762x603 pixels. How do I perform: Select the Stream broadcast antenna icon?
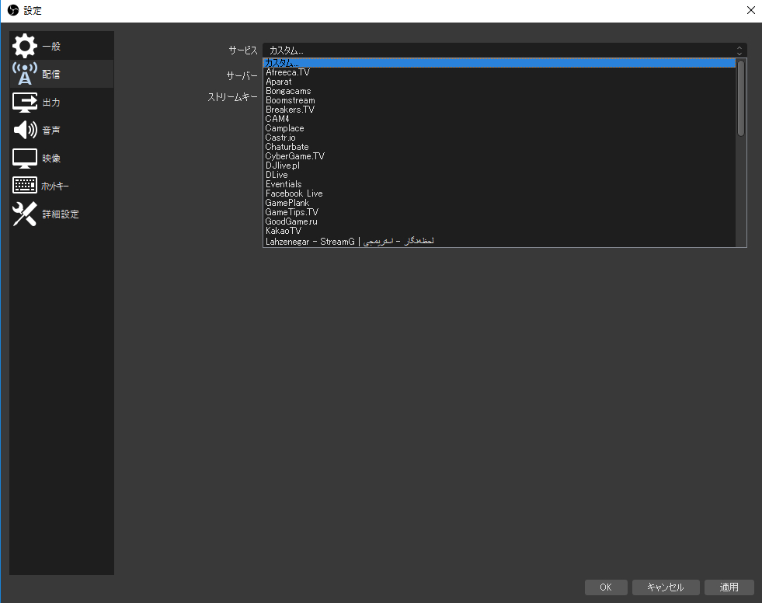click(x=25, y=75)
